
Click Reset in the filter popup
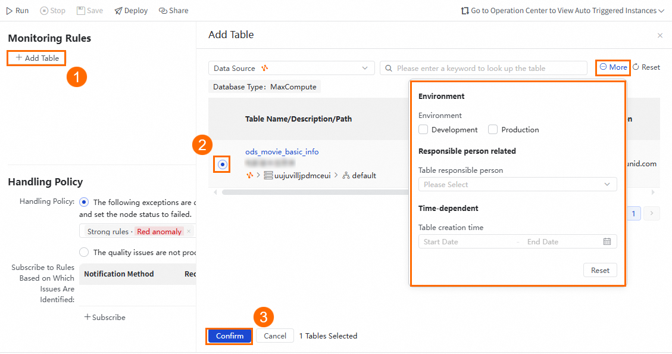[x=600, y=271]
